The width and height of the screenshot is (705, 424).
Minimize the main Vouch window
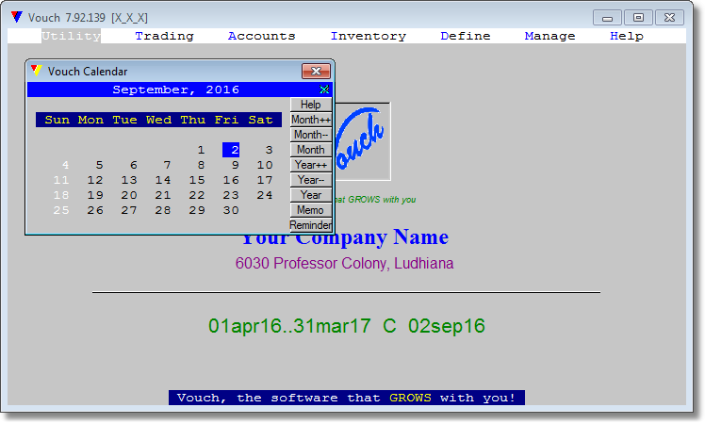(x=607, y=18)
